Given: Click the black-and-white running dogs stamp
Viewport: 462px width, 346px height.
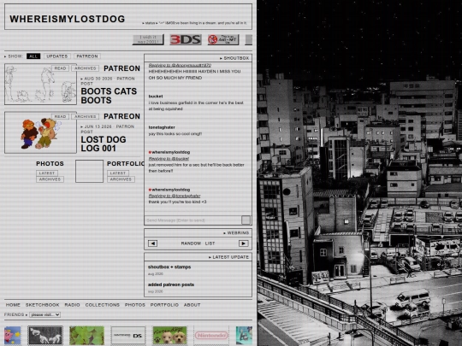Looking at the screenshot, I should coord(45,336).
